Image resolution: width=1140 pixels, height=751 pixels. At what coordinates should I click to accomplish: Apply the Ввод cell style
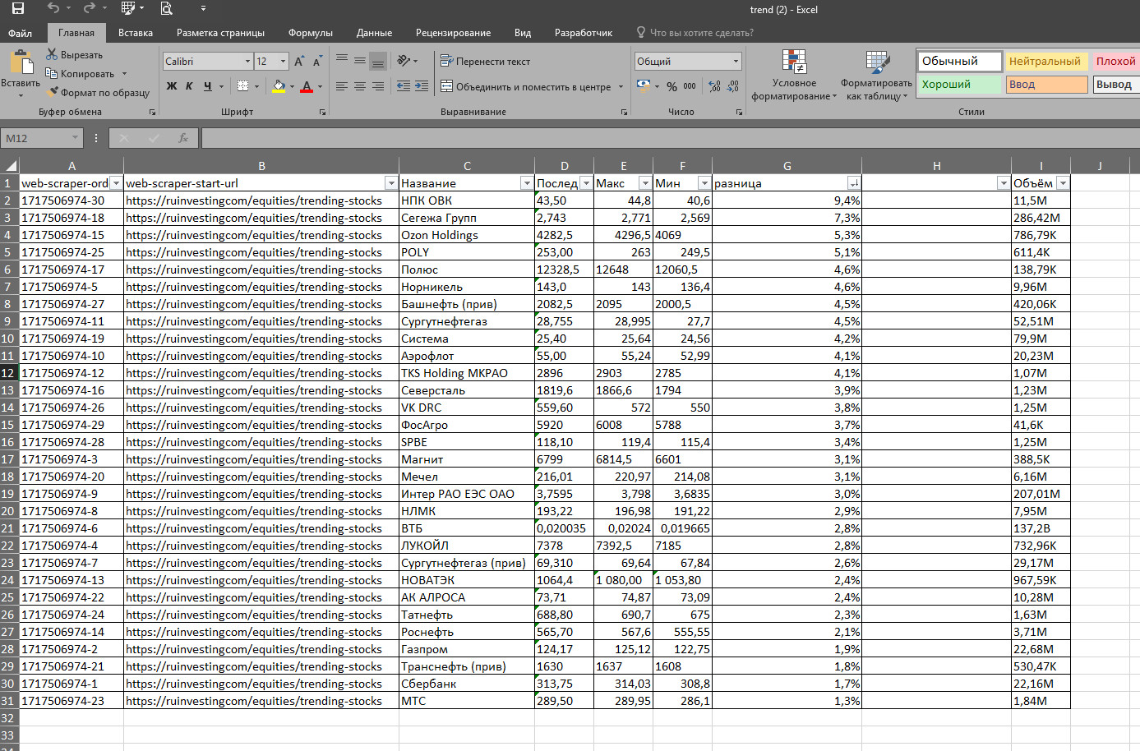[1045, 85]
